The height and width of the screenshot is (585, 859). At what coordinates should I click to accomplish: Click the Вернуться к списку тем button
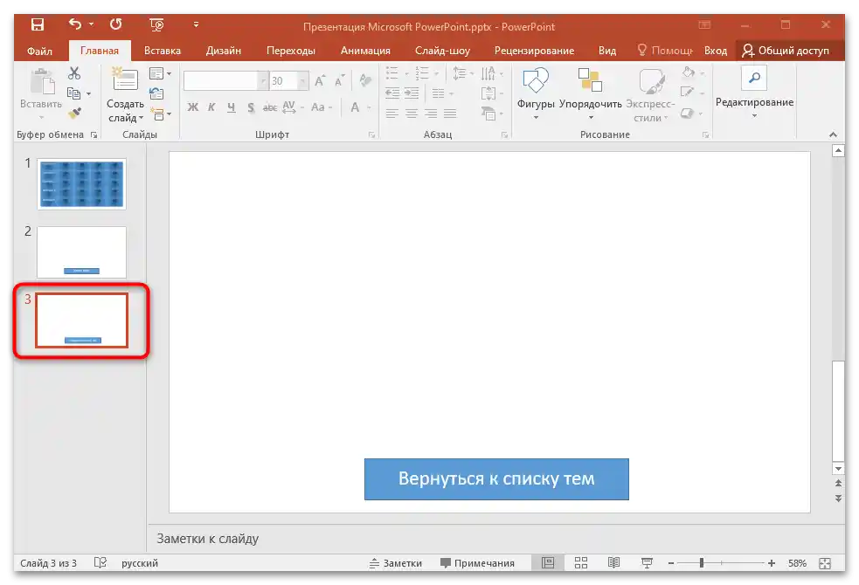coord(496,478)
